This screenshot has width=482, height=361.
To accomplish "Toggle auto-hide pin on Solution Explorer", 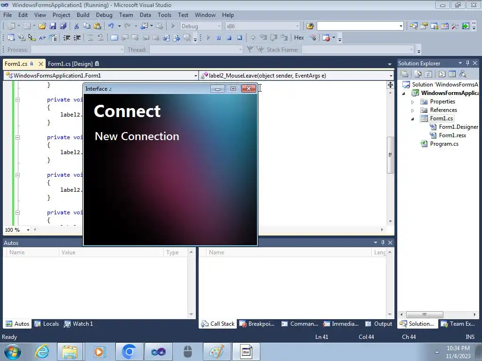I will pos(467,63).
